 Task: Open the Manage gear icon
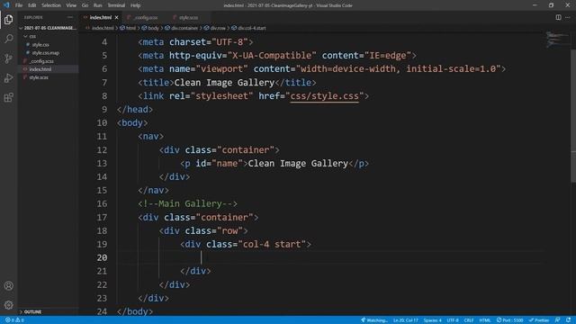[x=8, y=305]
